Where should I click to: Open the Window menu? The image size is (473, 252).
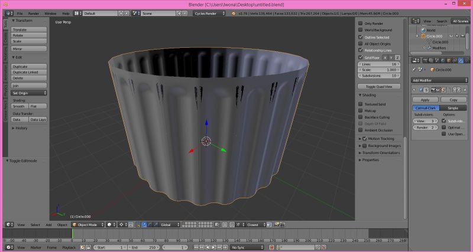(x=50, y=13)
